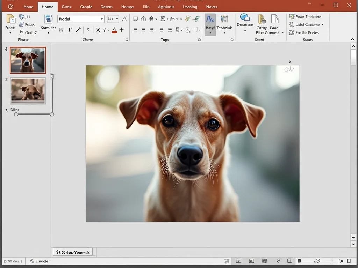Image resolution: width=358 pixels, height=268 pixels.
Task: Select the Besyl button highlighted in ribbon
Action: click(x=210, y=24)
